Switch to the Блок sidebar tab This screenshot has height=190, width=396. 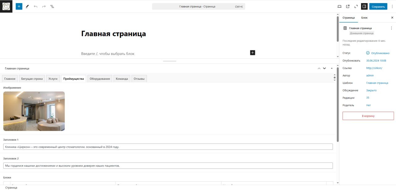pos(364,18)
